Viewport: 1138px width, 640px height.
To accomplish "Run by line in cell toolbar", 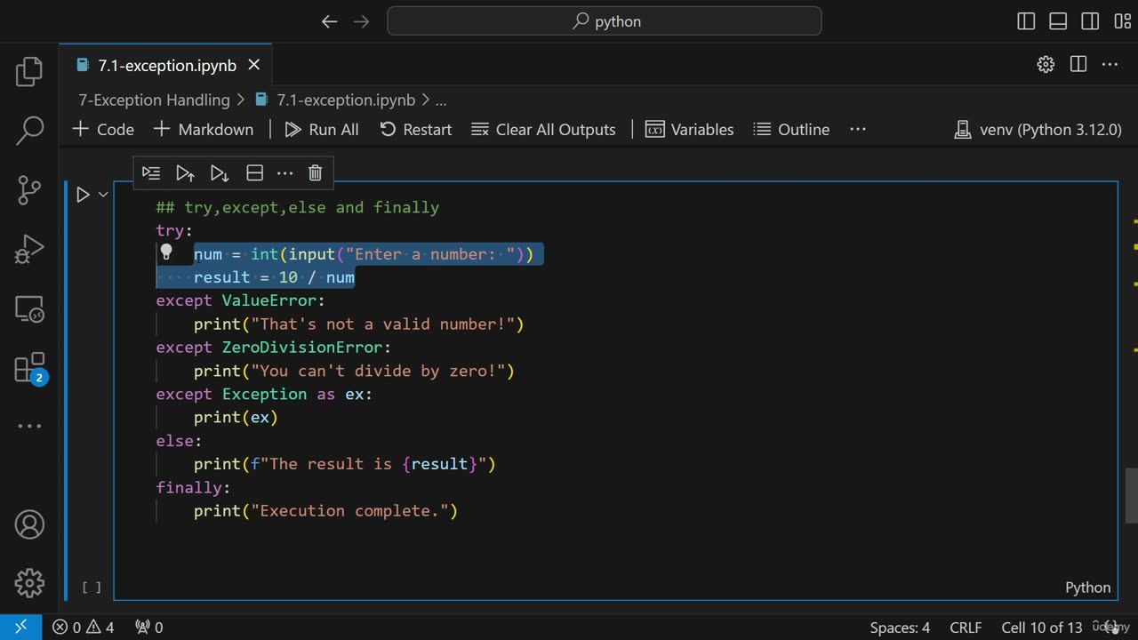I will pyautogui.click(x=151, y=172).
